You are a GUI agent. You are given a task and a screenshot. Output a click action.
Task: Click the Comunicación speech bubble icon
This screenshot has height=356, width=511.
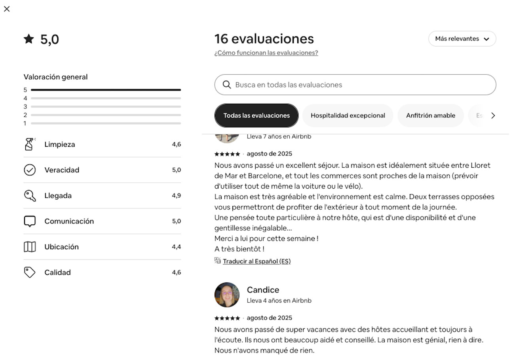coord(30,222)
